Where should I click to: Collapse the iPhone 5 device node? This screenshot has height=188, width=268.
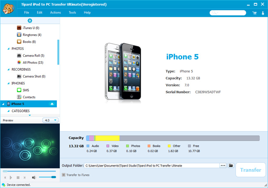3,104
